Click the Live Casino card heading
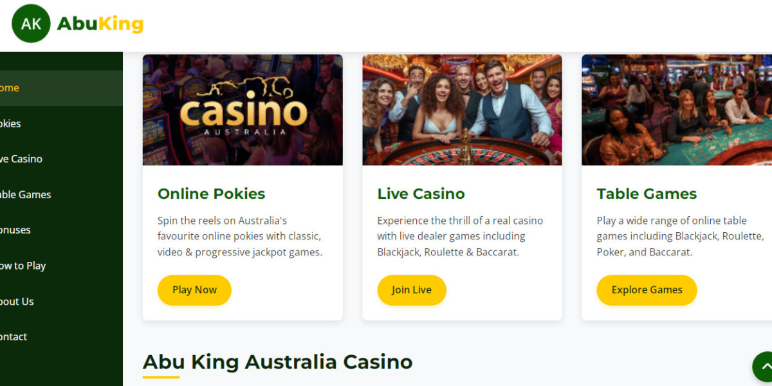The image size is (772, 386). click(x=421, y=193)
